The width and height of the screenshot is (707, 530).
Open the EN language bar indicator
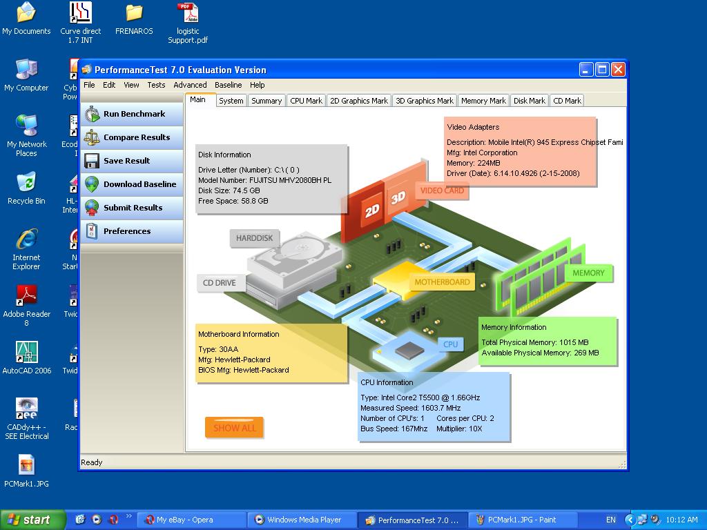pyautogui.click(x=610, y=520)
